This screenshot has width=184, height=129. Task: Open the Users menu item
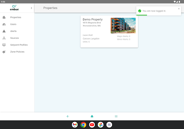point(13,24)
